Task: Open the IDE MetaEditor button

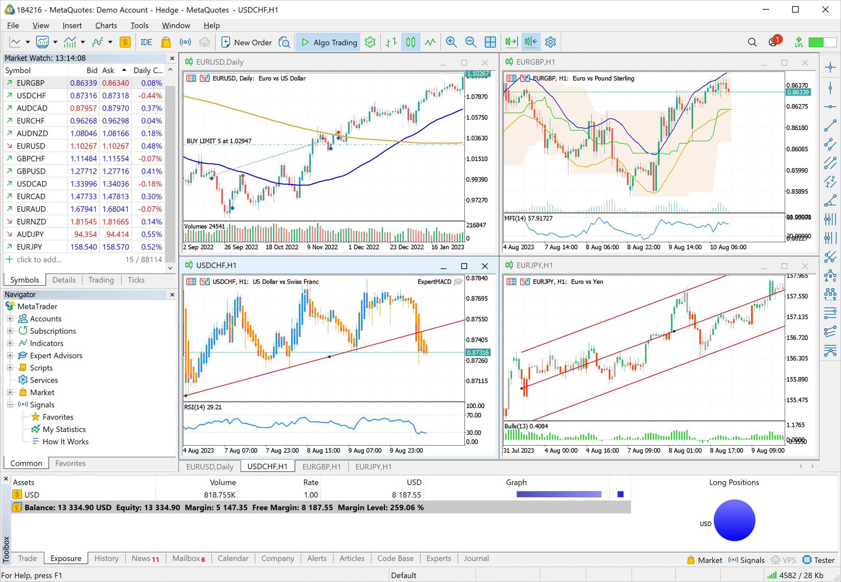Action: 146,42
